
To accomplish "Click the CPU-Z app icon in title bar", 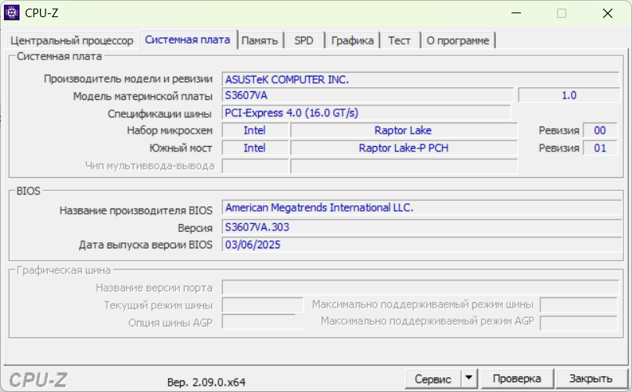I will coord(12,12).
